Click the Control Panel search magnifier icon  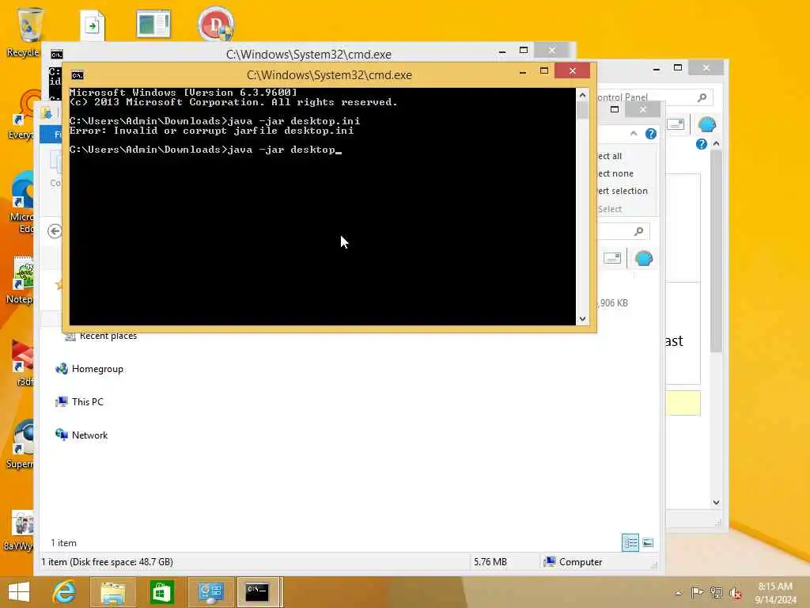pos(702,97)
